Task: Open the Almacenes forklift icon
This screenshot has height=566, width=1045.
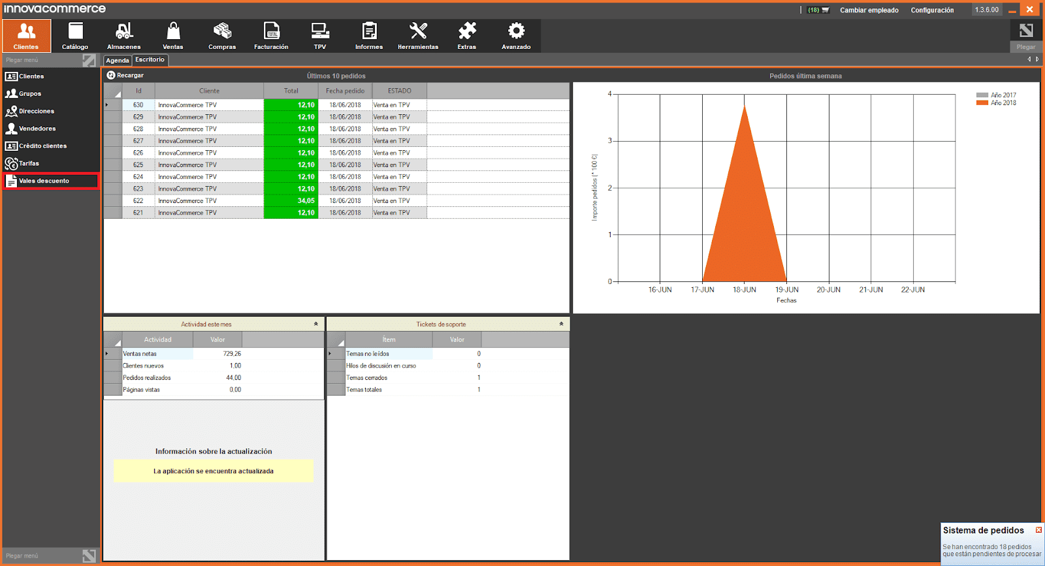Action: [123, 36]
